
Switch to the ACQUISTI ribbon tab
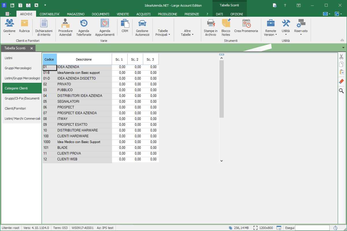(143, 14)
